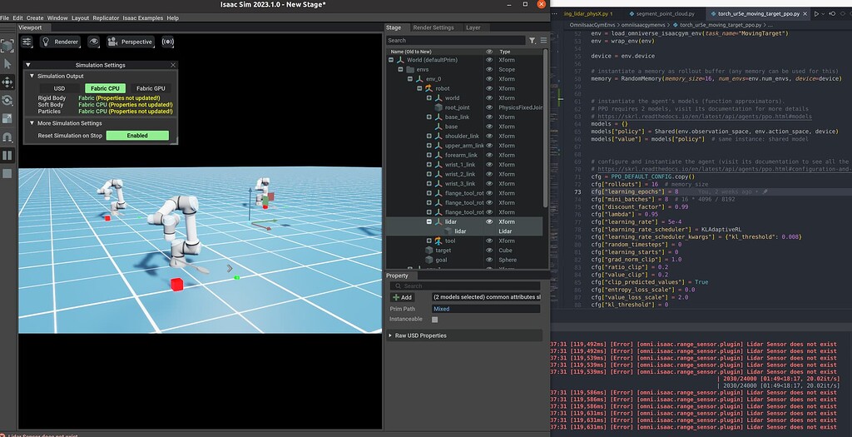Toggle the snap magnet tool
This screenshot has width=852, height=437.
(7, 137)
